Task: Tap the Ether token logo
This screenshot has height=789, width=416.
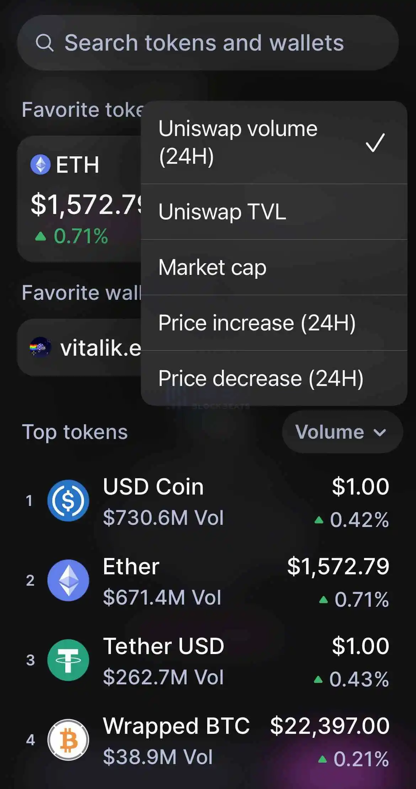Action: pos(68,580)
